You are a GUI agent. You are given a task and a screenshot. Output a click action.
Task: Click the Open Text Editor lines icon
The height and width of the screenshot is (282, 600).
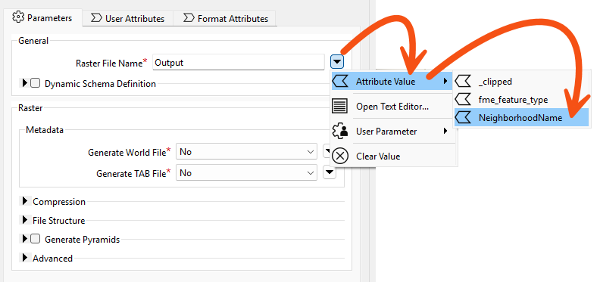pyautogui.click(x=340, y=107)
